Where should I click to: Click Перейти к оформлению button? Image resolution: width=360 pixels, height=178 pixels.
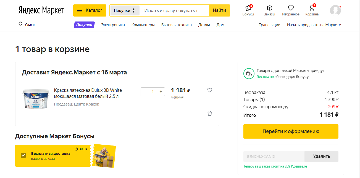point(291,131)
